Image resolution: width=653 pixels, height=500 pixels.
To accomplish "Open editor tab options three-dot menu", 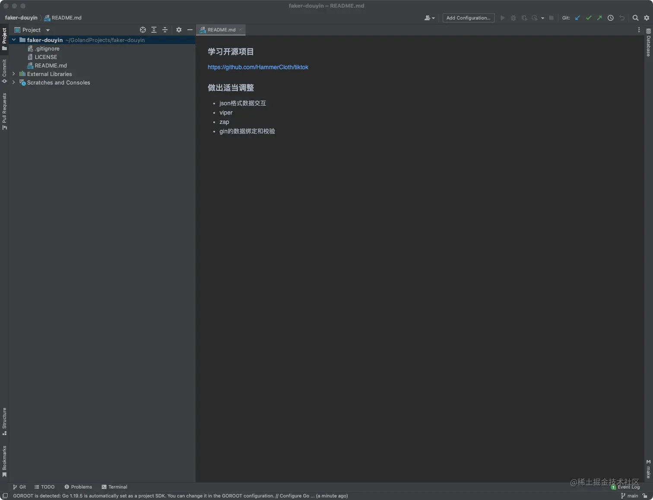I will pos(639,30).
